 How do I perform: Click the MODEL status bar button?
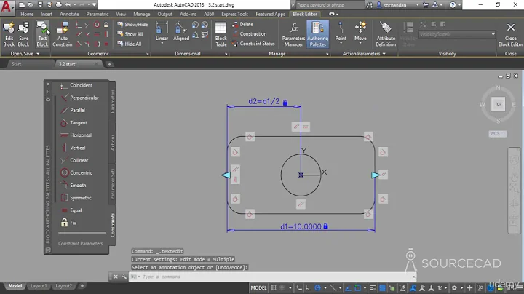click(258, 287)
